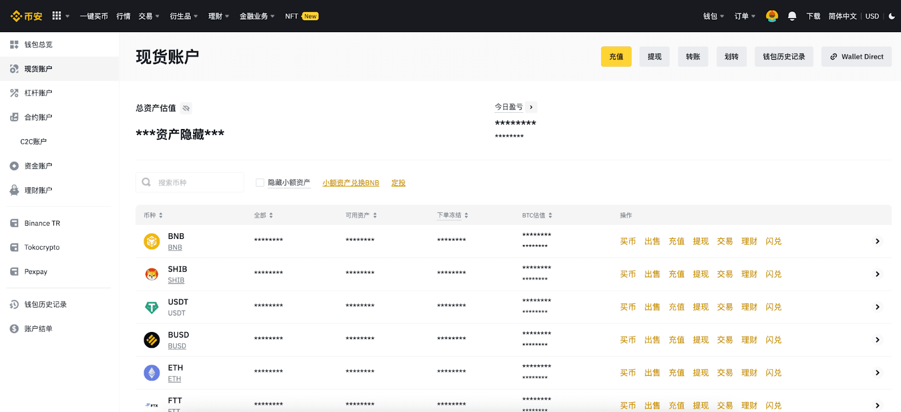Image resolution: width=901 pixels, height=412 pixels.
Task: Click the 理财账户 sidebar icon
Action: pyautogui.click(x=14, y=191)
